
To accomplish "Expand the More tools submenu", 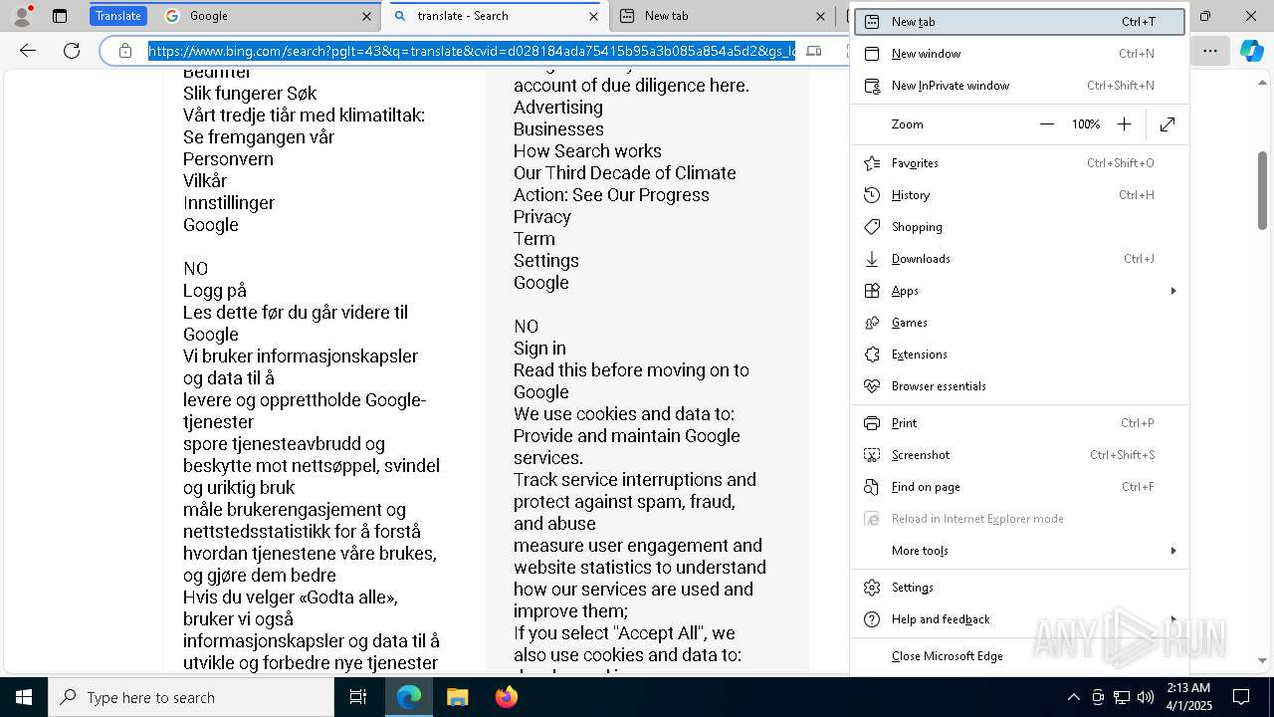I will (x=1020, y=551).
